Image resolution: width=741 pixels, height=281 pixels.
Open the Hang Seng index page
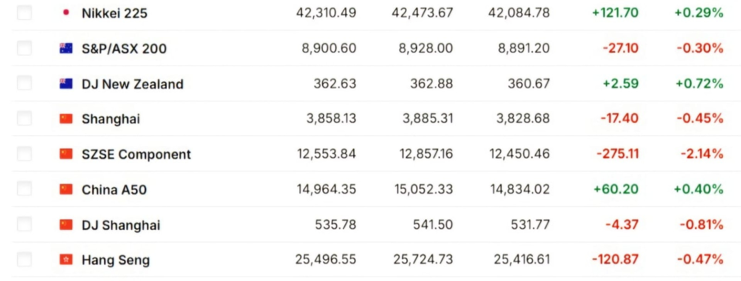[116, 260]
